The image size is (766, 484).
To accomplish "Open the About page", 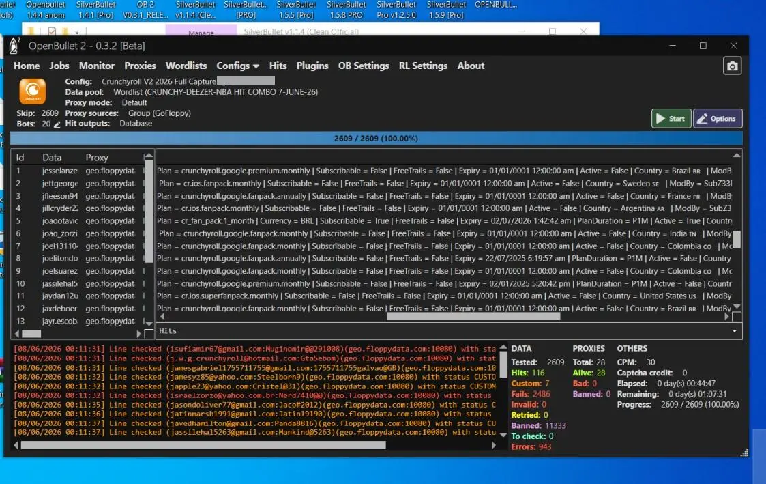I will coord(471,66).
